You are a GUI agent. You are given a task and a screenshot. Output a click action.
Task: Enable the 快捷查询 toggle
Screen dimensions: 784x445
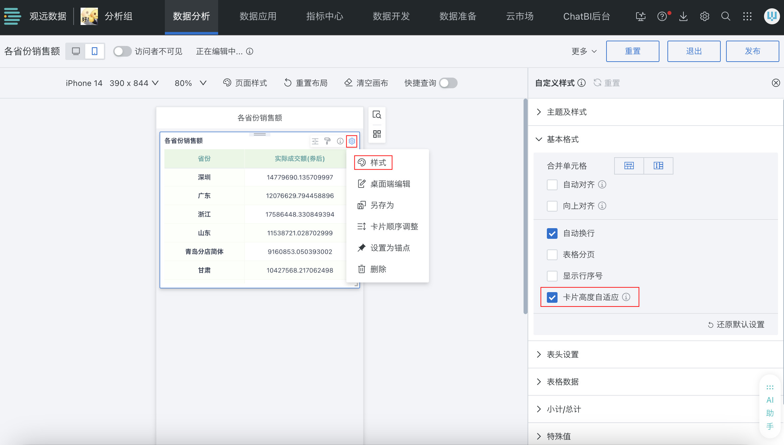tap(448, 83)
